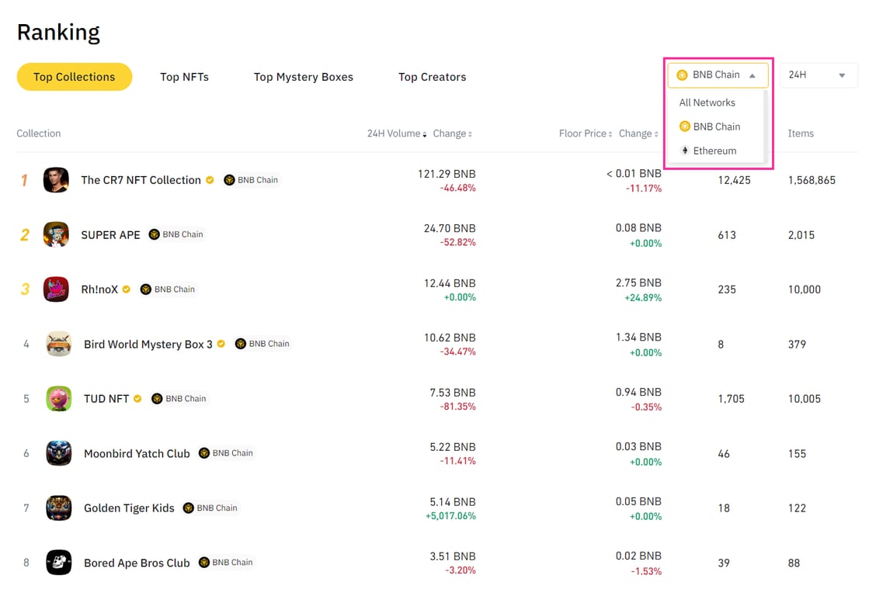This screenshot has width=869, height=596.
Task: Toggle sorting on the Floor Price column
Action: click(584, 133)
